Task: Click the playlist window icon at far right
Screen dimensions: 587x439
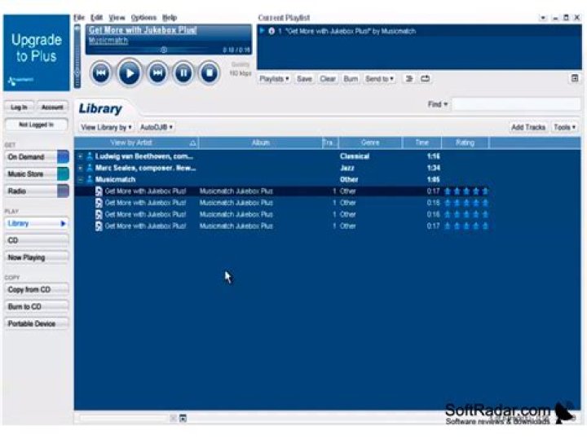Action: point(575,78)
